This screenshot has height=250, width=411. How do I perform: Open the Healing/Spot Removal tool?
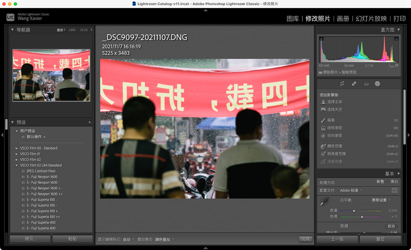(354, 83)
